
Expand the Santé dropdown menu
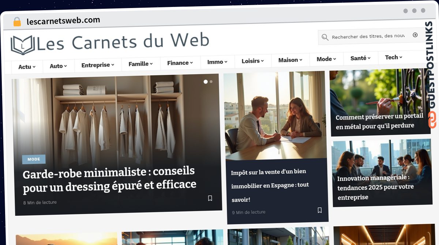tap(360, 58)
